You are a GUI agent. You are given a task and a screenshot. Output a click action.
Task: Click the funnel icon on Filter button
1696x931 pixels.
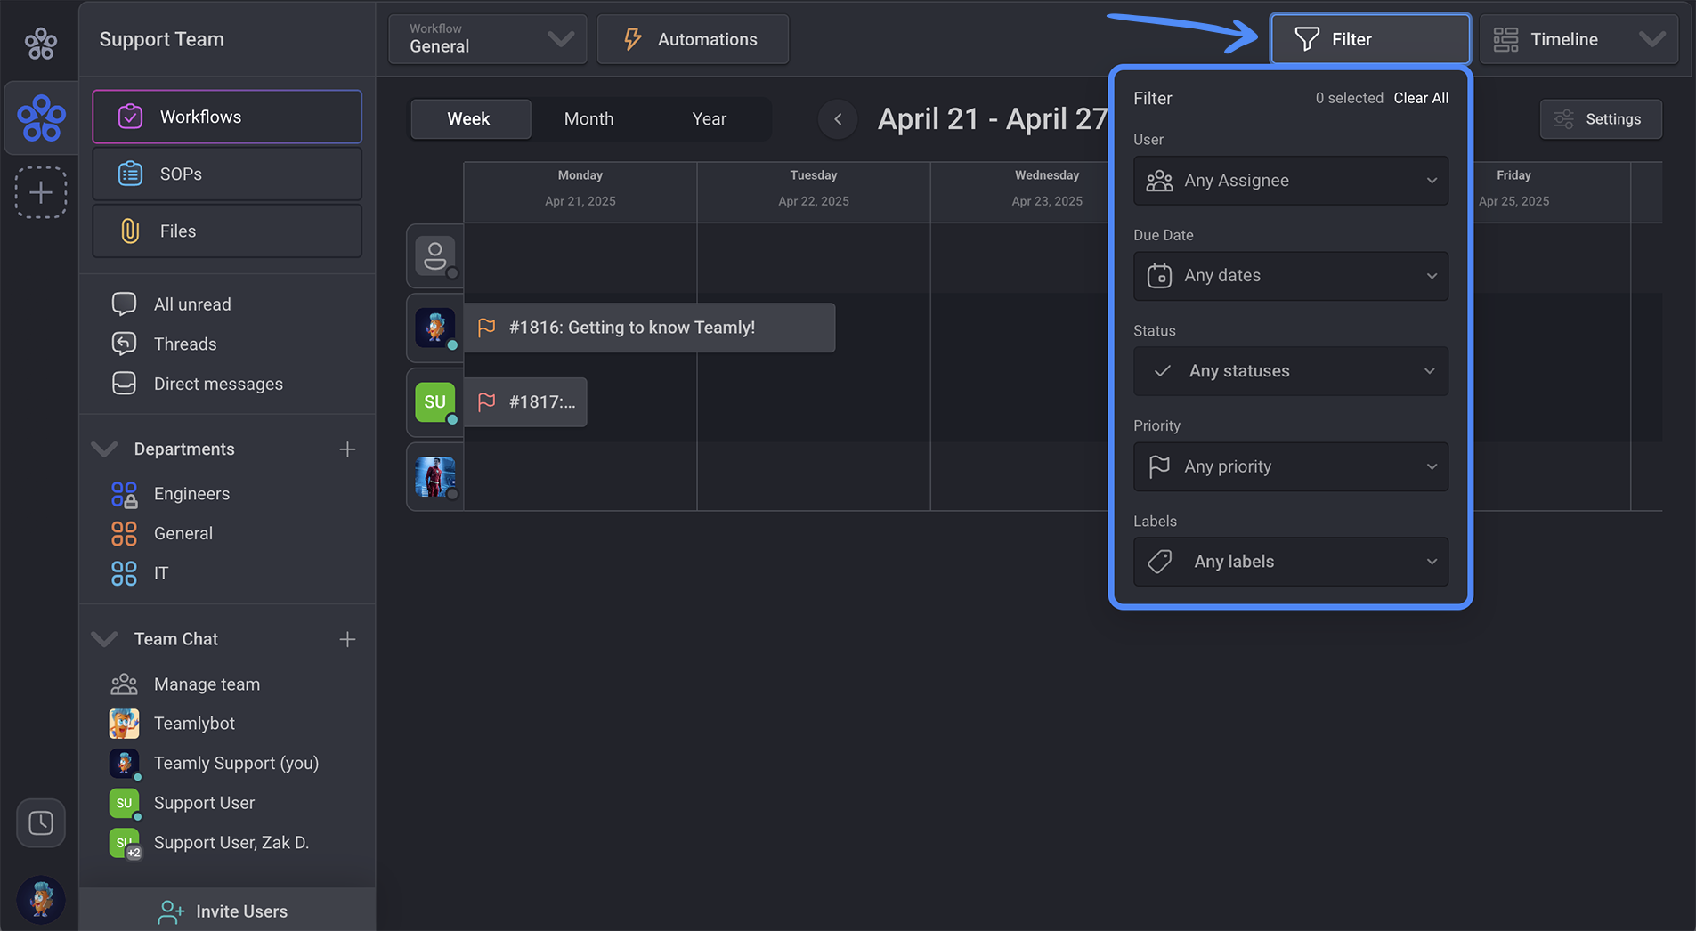pos(1306,39)
